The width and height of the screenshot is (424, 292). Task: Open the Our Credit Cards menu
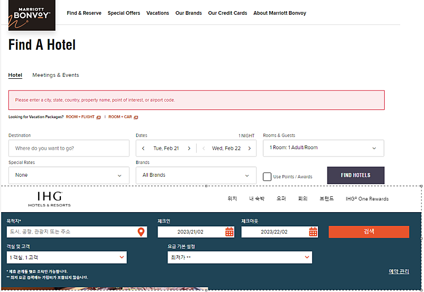pyautogui.click(x=227, y=13)
